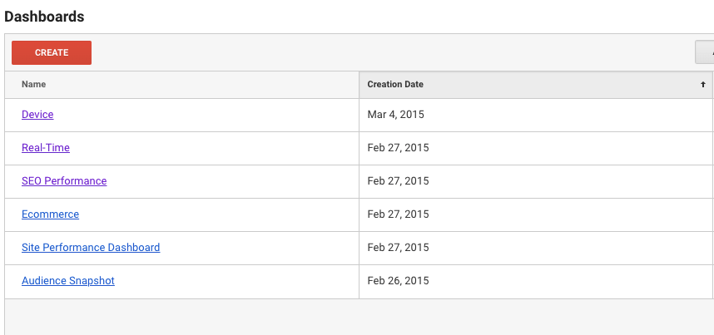714x335 pixels.
Task: Go to the Ecommerce dashboard
Action: 50,214
